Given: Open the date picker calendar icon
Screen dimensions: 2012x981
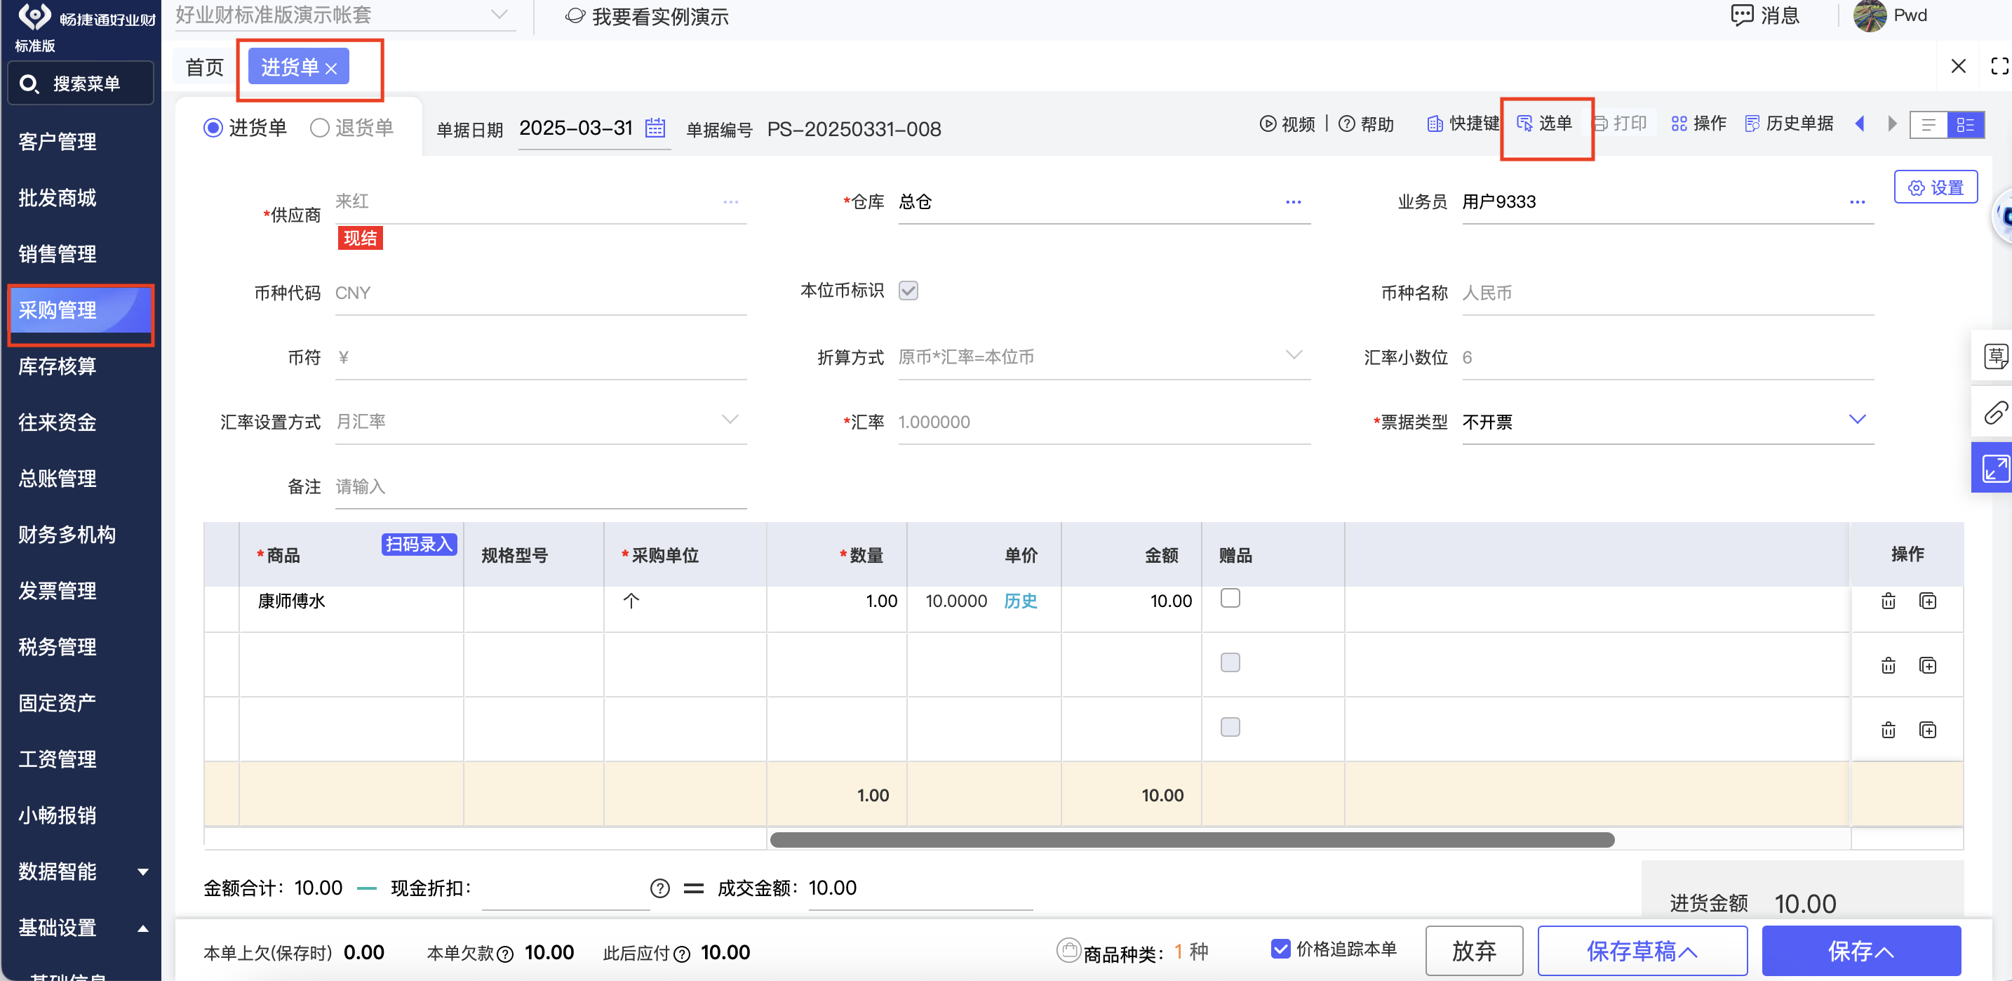Looking at the screenshot, I should pyautogui.click(x=655, y=127).
